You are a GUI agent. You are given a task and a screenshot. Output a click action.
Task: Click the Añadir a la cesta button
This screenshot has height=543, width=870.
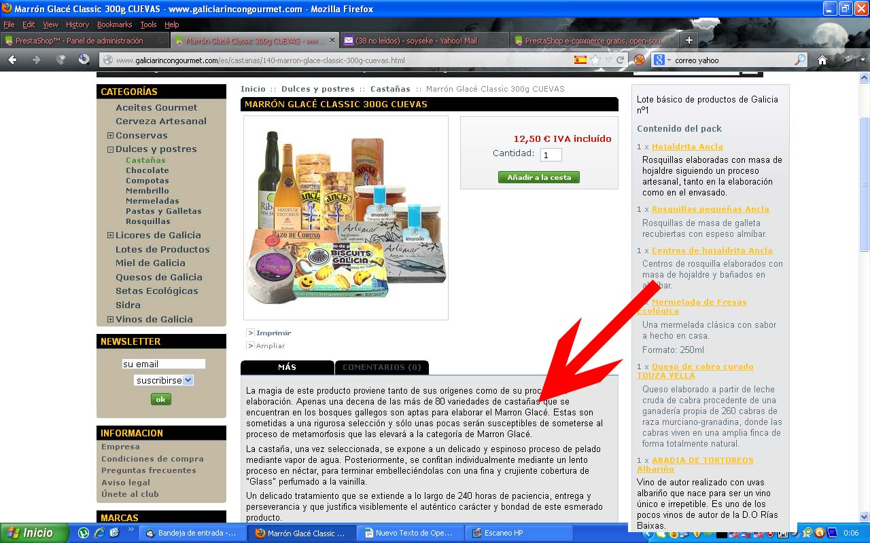[539, 177]
